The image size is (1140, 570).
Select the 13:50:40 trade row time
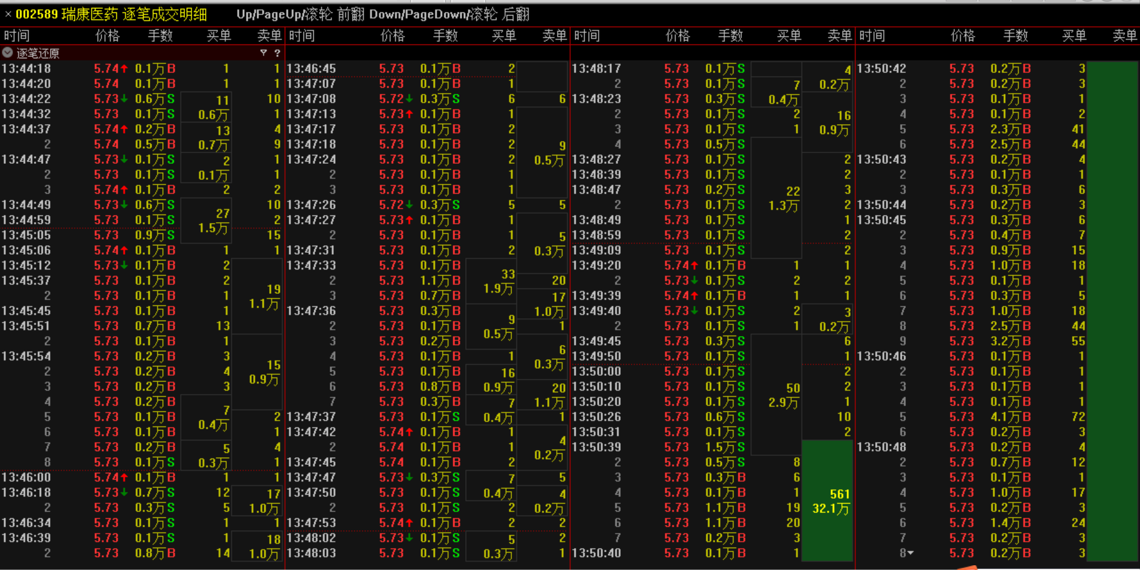pyautogui.click(x=596, y=553)
